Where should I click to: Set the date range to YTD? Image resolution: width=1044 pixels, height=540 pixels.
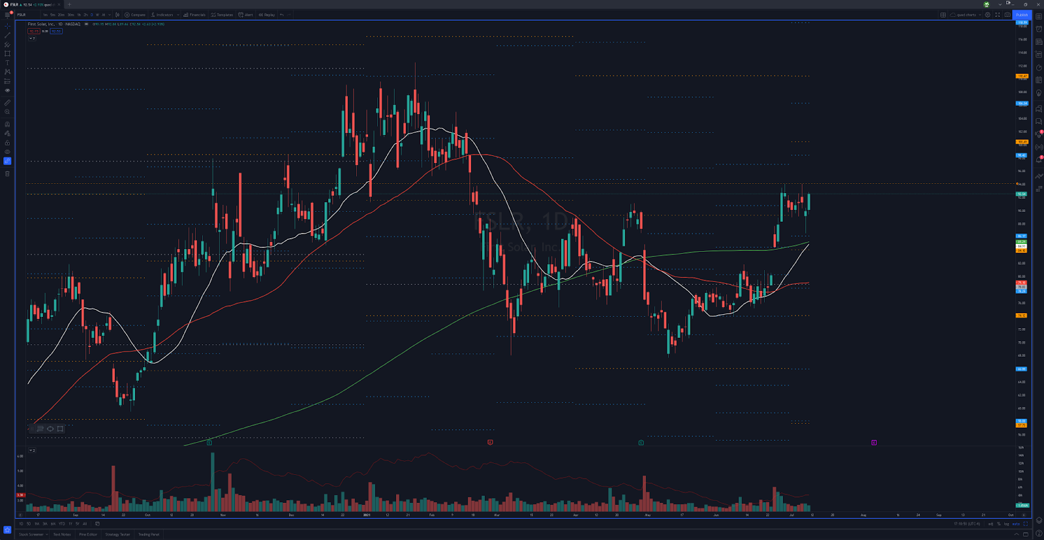[x=62, y=524]
